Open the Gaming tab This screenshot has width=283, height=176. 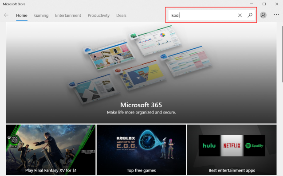point(41,16)
